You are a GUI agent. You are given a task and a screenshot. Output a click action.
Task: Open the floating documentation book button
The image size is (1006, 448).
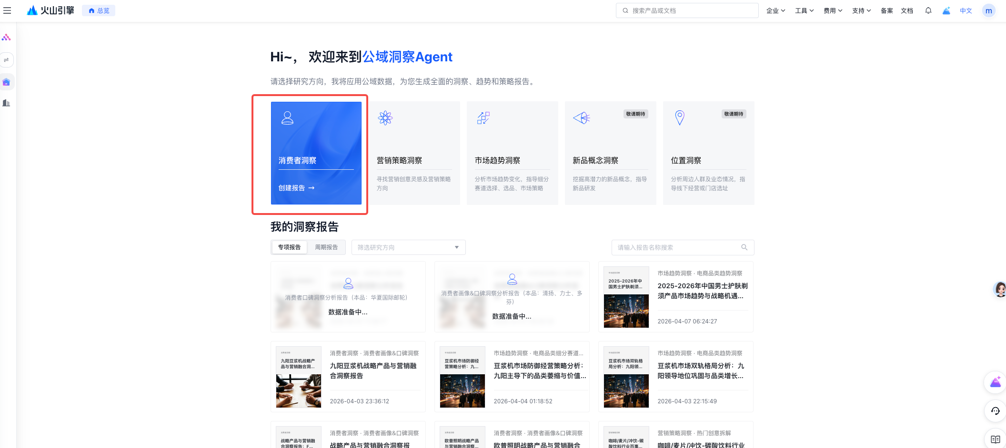[995, 439]
